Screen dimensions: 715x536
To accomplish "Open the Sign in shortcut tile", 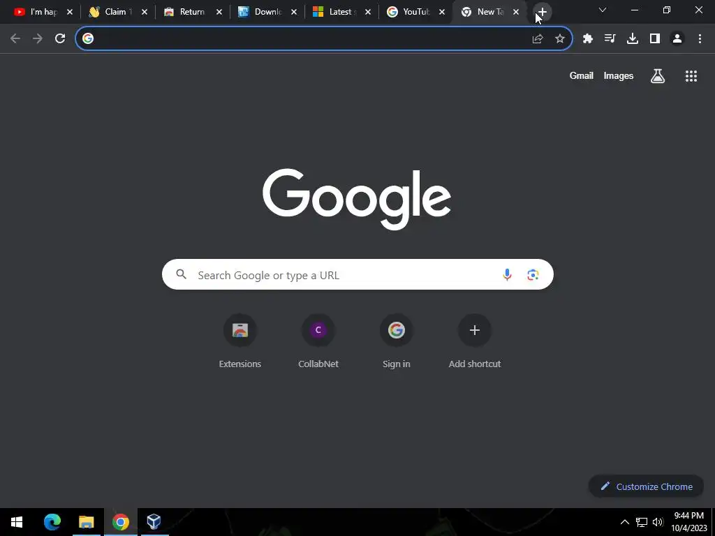I will (x=397, y=341).
